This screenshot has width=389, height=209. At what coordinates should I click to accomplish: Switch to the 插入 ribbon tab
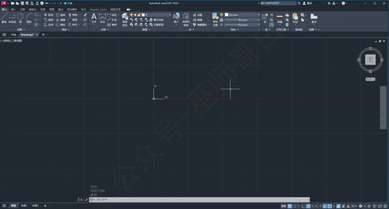pyautogui.click(x=13, y=9)
